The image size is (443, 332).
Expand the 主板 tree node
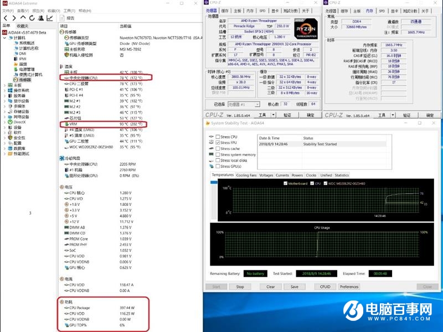[x=4, y=85]
